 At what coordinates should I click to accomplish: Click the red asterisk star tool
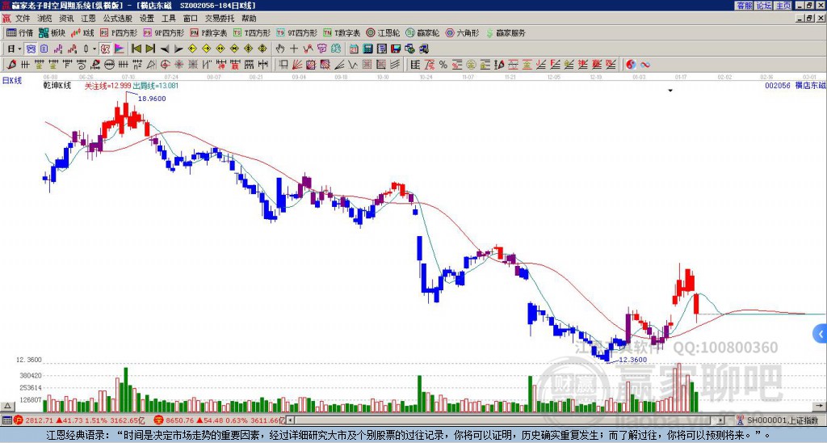point(178,65)
